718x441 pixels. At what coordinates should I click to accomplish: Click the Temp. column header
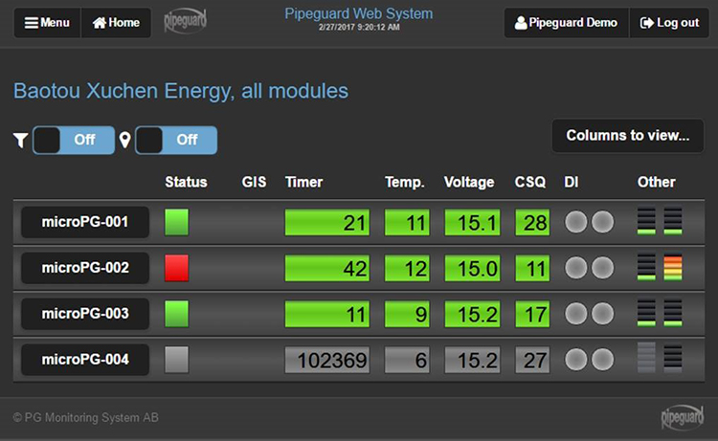(405, 183)
